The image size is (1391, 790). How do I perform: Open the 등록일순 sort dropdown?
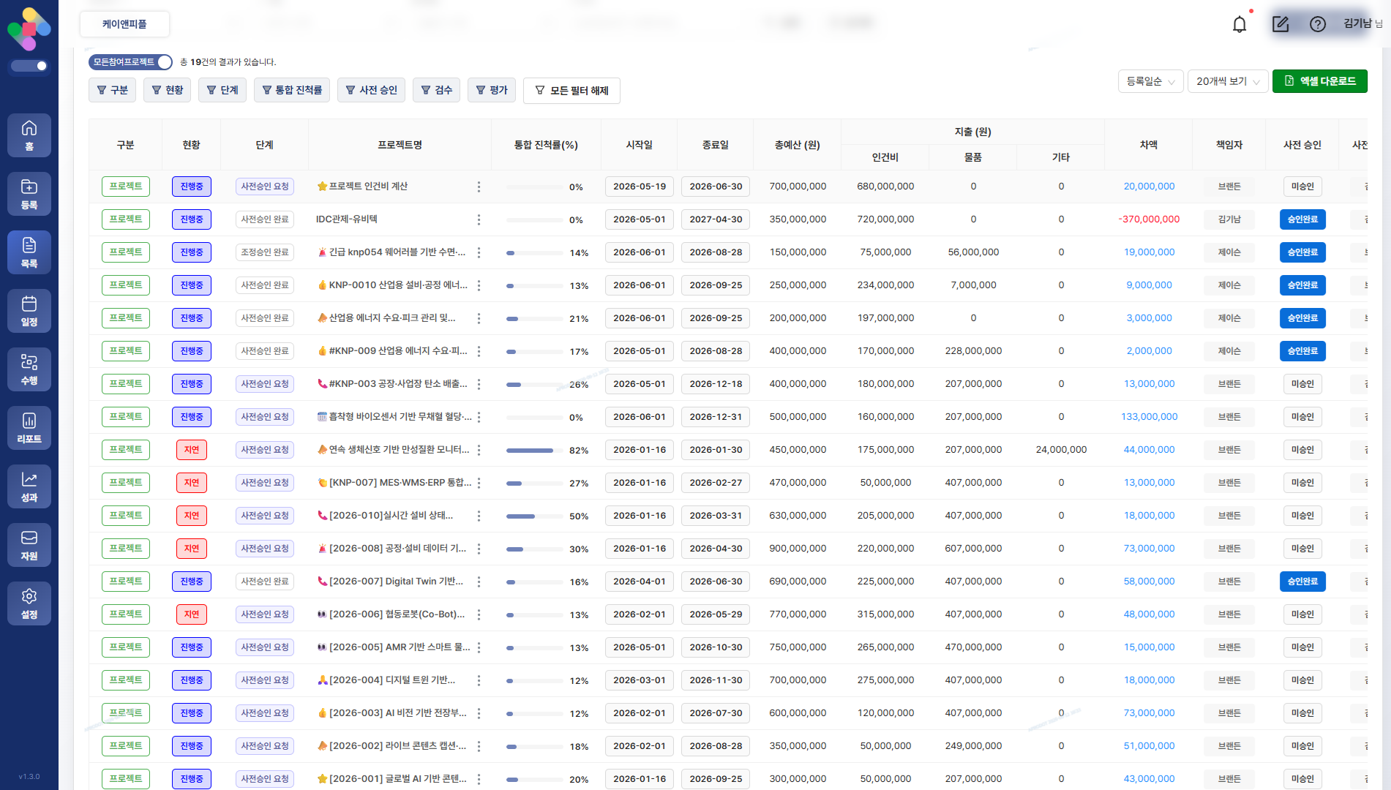click(x=1151, y=81)
